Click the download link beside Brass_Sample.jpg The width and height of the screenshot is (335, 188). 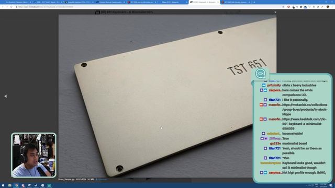pyautogui.click(x=101, y=180)
